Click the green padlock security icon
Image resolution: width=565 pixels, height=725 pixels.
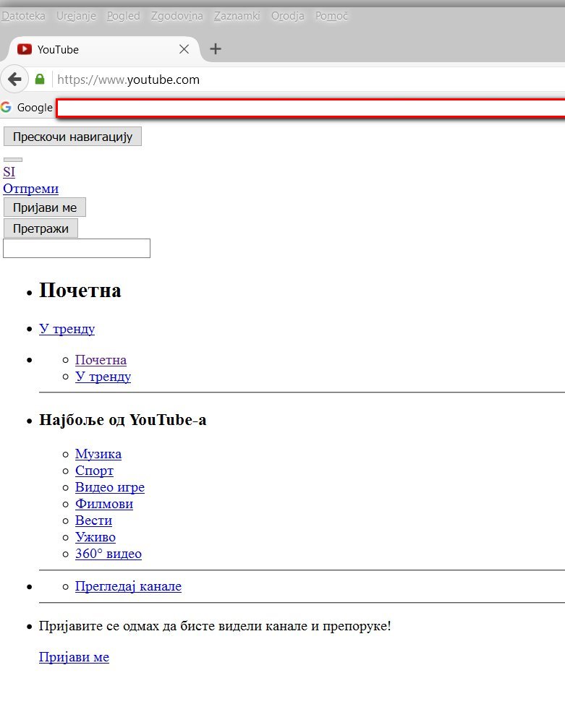click(40, 79)
